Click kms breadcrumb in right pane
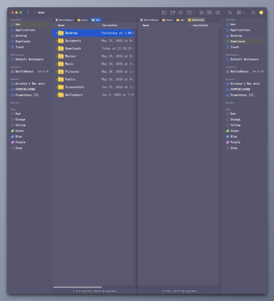274x301 pixels. tap(181, 20)
